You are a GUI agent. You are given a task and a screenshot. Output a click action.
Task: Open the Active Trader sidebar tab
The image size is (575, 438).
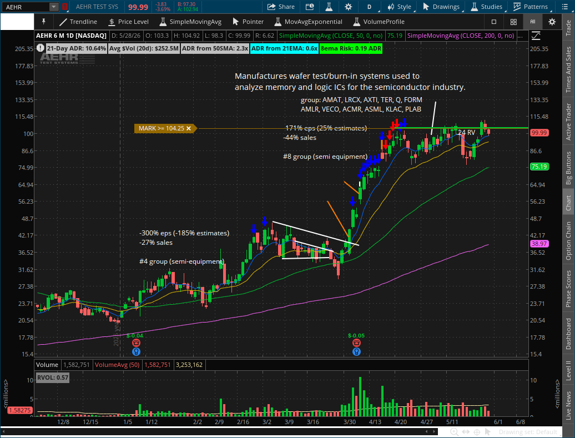568,122
